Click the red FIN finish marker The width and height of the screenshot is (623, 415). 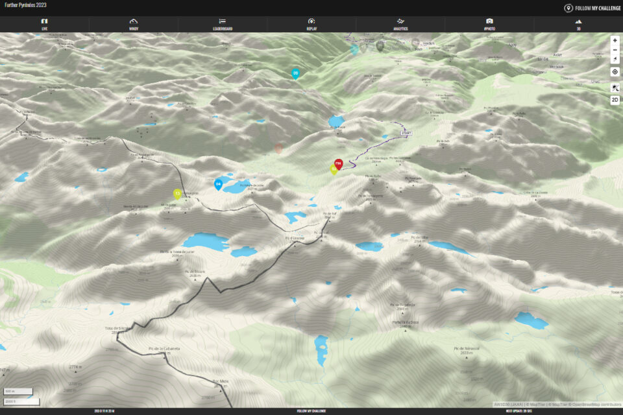(x=338, y=164)
